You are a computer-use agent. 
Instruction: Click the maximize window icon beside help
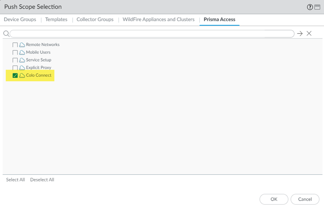pos(317,7)
